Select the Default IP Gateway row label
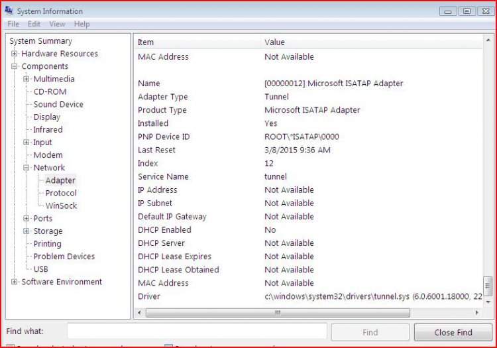497x348 pixels. [x=172, y=217]
